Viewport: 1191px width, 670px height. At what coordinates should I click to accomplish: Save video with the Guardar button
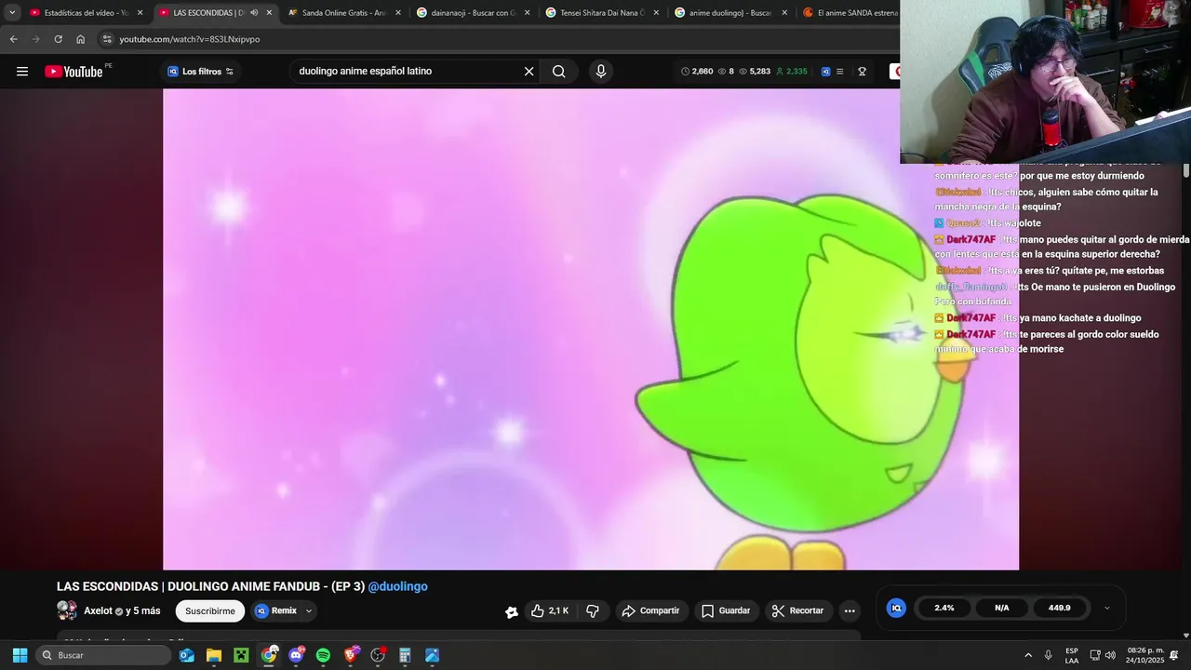pyautogui.click(x=726, y=610)
